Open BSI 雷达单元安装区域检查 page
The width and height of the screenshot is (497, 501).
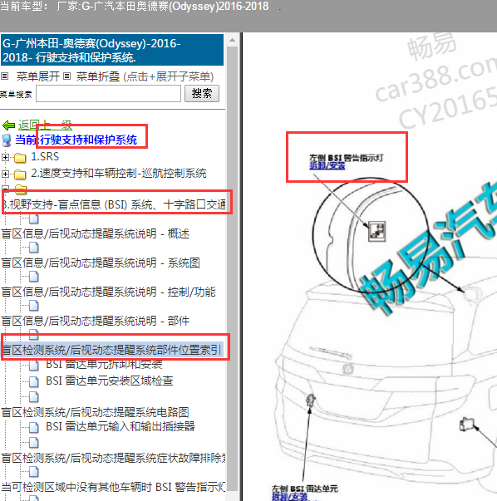click(110, 381)
